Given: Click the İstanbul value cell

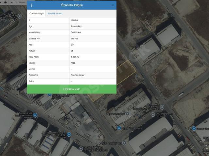Looking at the screenshot, I should click(93, 20).
